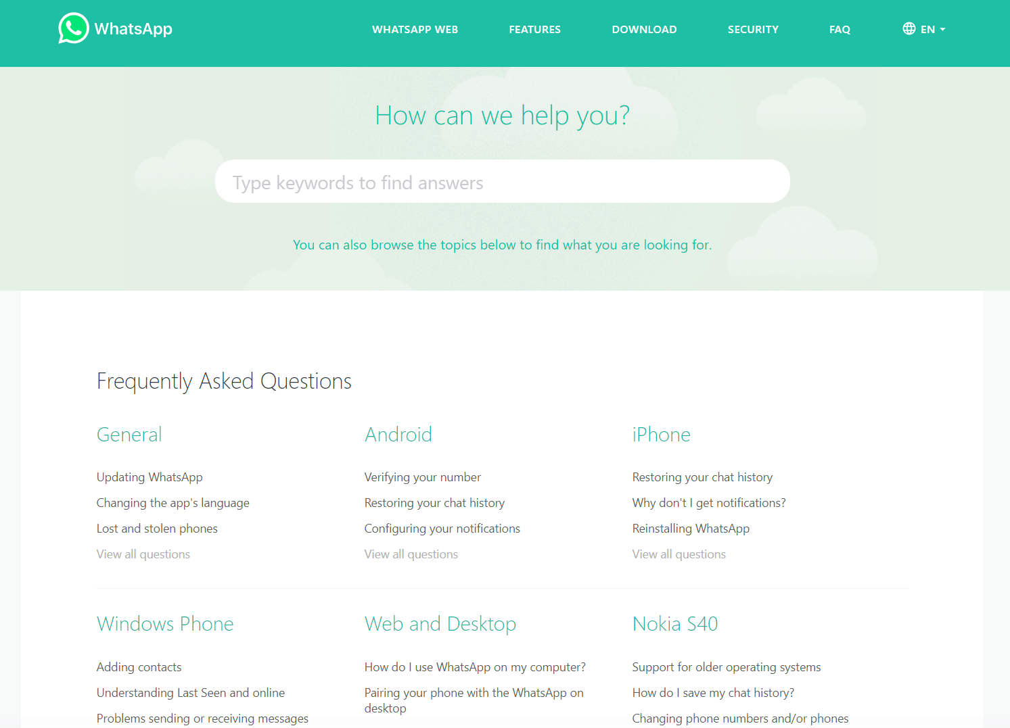Open the iPhone topic heading
The image size is (1010, 728).
pyautogui.click(x=661, y=435)
